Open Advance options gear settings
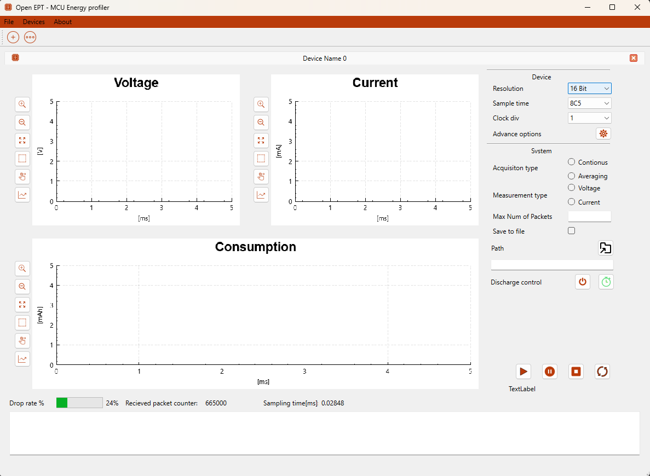650x476 pixels. 603,133
